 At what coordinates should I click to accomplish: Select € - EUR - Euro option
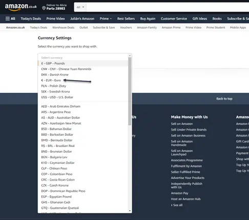[83, 80]
